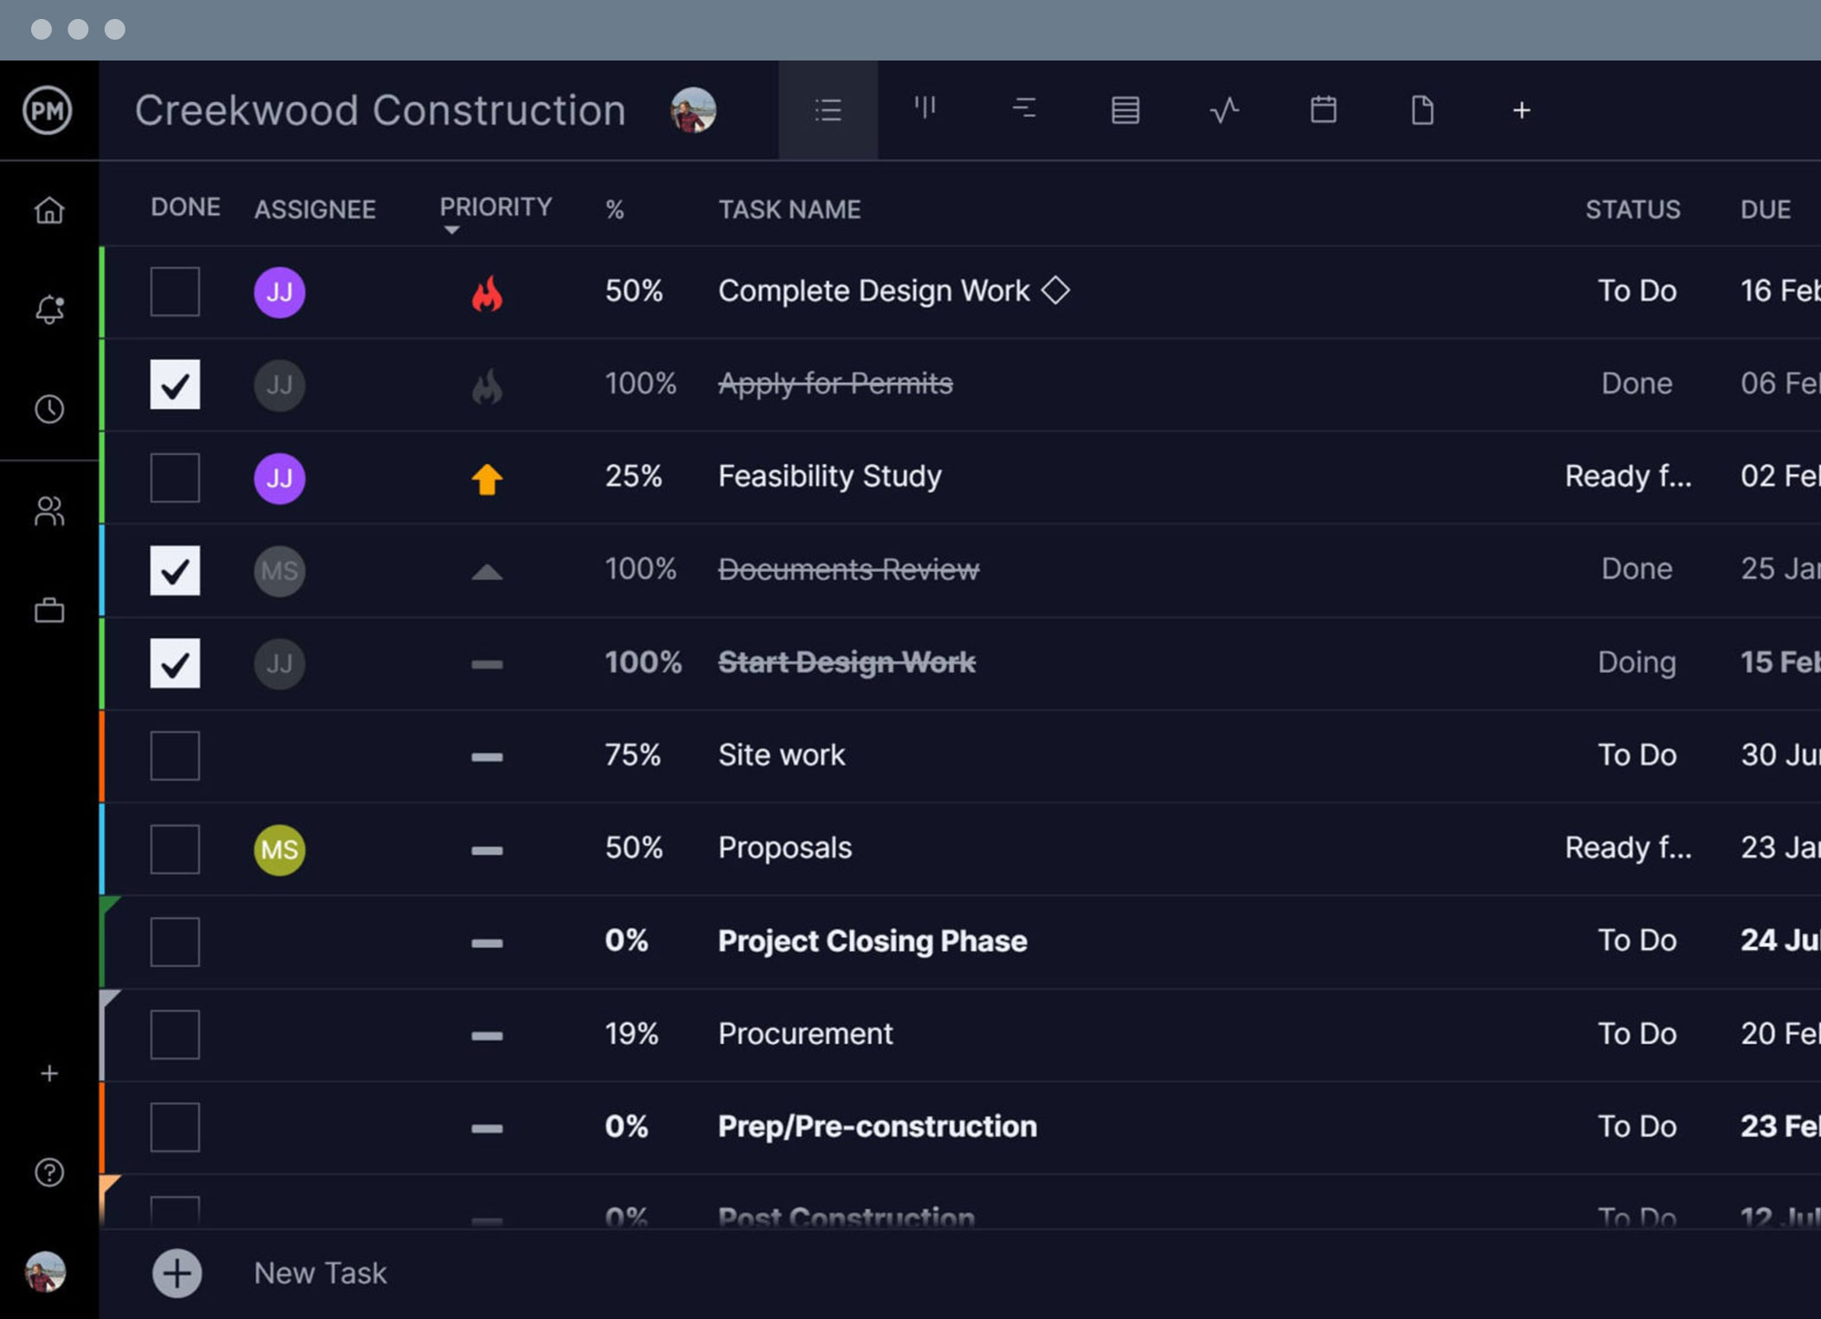Switch to the Board/Kanban view icon
The height and width of the screenshot is (1319, 1821).
point(924,109)
